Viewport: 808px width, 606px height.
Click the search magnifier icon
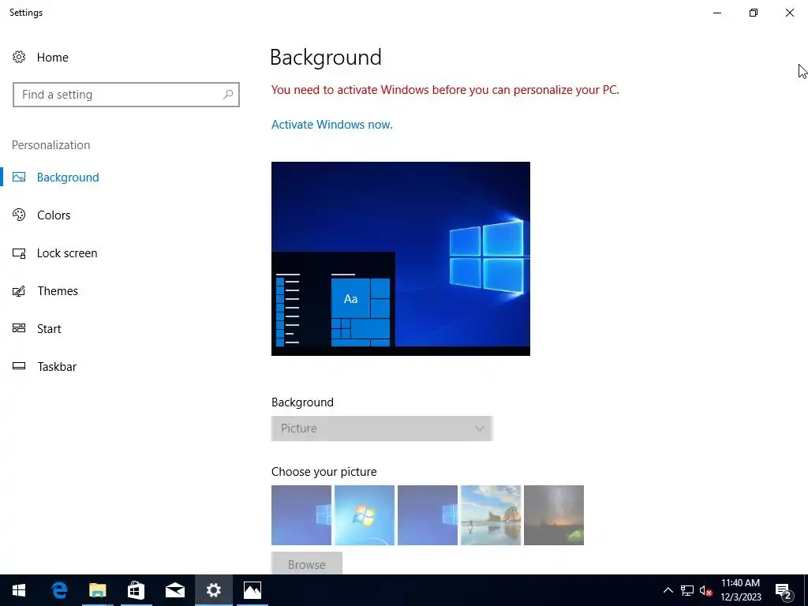[x=228, y=95]
